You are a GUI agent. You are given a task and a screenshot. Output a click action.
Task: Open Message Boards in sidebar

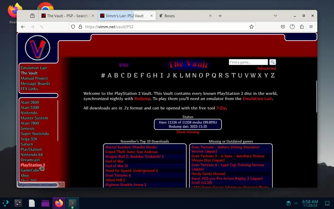(x=35, y=83)
